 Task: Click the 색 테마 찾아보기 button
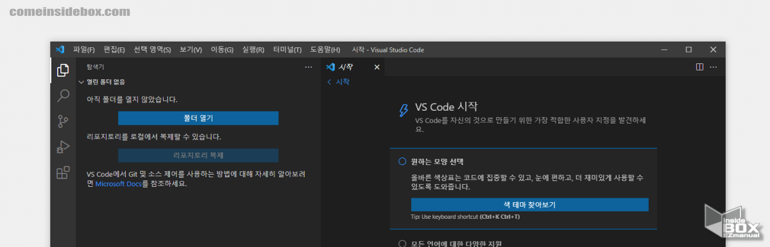pyautogui.click(x=529, y=205)
